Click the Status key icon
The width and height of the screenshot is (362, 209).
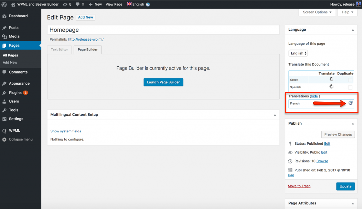click(x=290, y=144)
